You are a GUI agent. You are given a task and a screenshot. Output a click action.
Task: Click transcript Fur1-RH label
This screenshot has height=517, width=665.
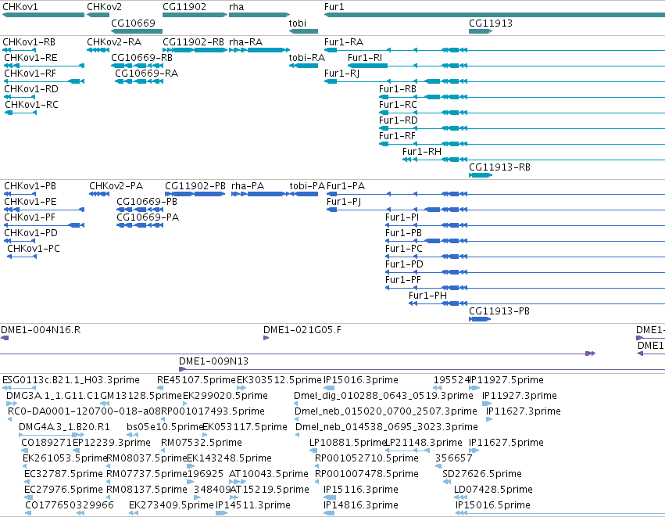click(422, 152)
